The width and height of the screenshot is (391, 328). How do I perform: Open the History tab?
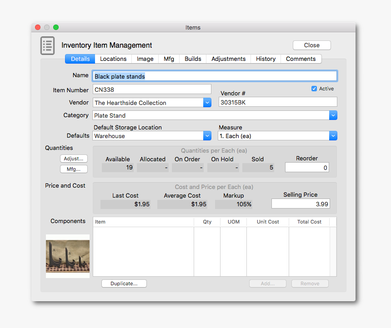tap(266, 59)
